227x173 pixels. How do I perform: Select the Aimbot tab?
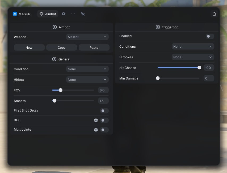coord(48,14)
